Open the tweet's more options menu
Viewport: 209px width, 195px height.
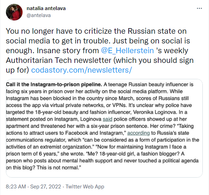coord(199,8)
